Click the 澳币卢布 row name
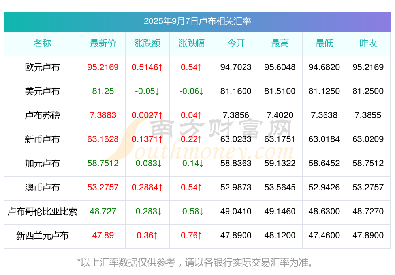Viewport: 395px width, 275px height. pyautogui.click(x=42, y=188)
